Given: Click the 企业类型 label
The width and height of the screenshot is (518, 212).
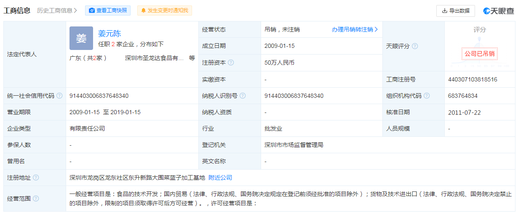Looking at the screenshot, I should [19, 128].
